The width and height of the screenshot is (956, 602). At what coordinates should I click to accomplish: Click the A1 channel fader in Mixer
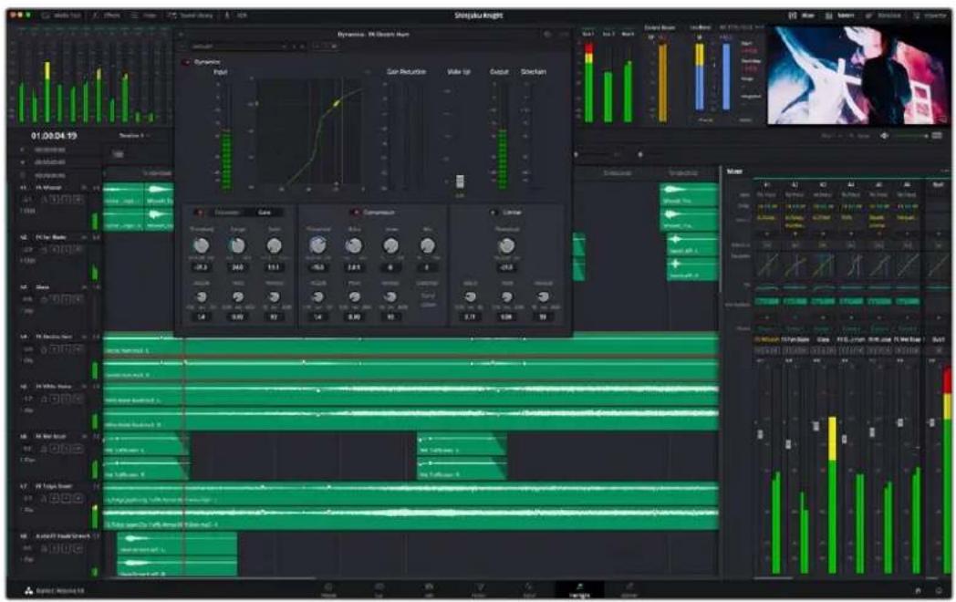click(760, 433)
